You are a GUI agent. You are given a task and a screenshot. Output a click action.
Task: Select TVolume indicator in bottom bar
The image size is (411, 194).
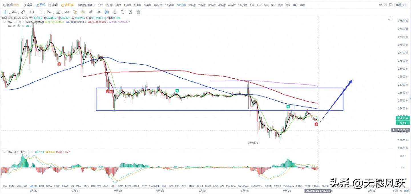289,186
